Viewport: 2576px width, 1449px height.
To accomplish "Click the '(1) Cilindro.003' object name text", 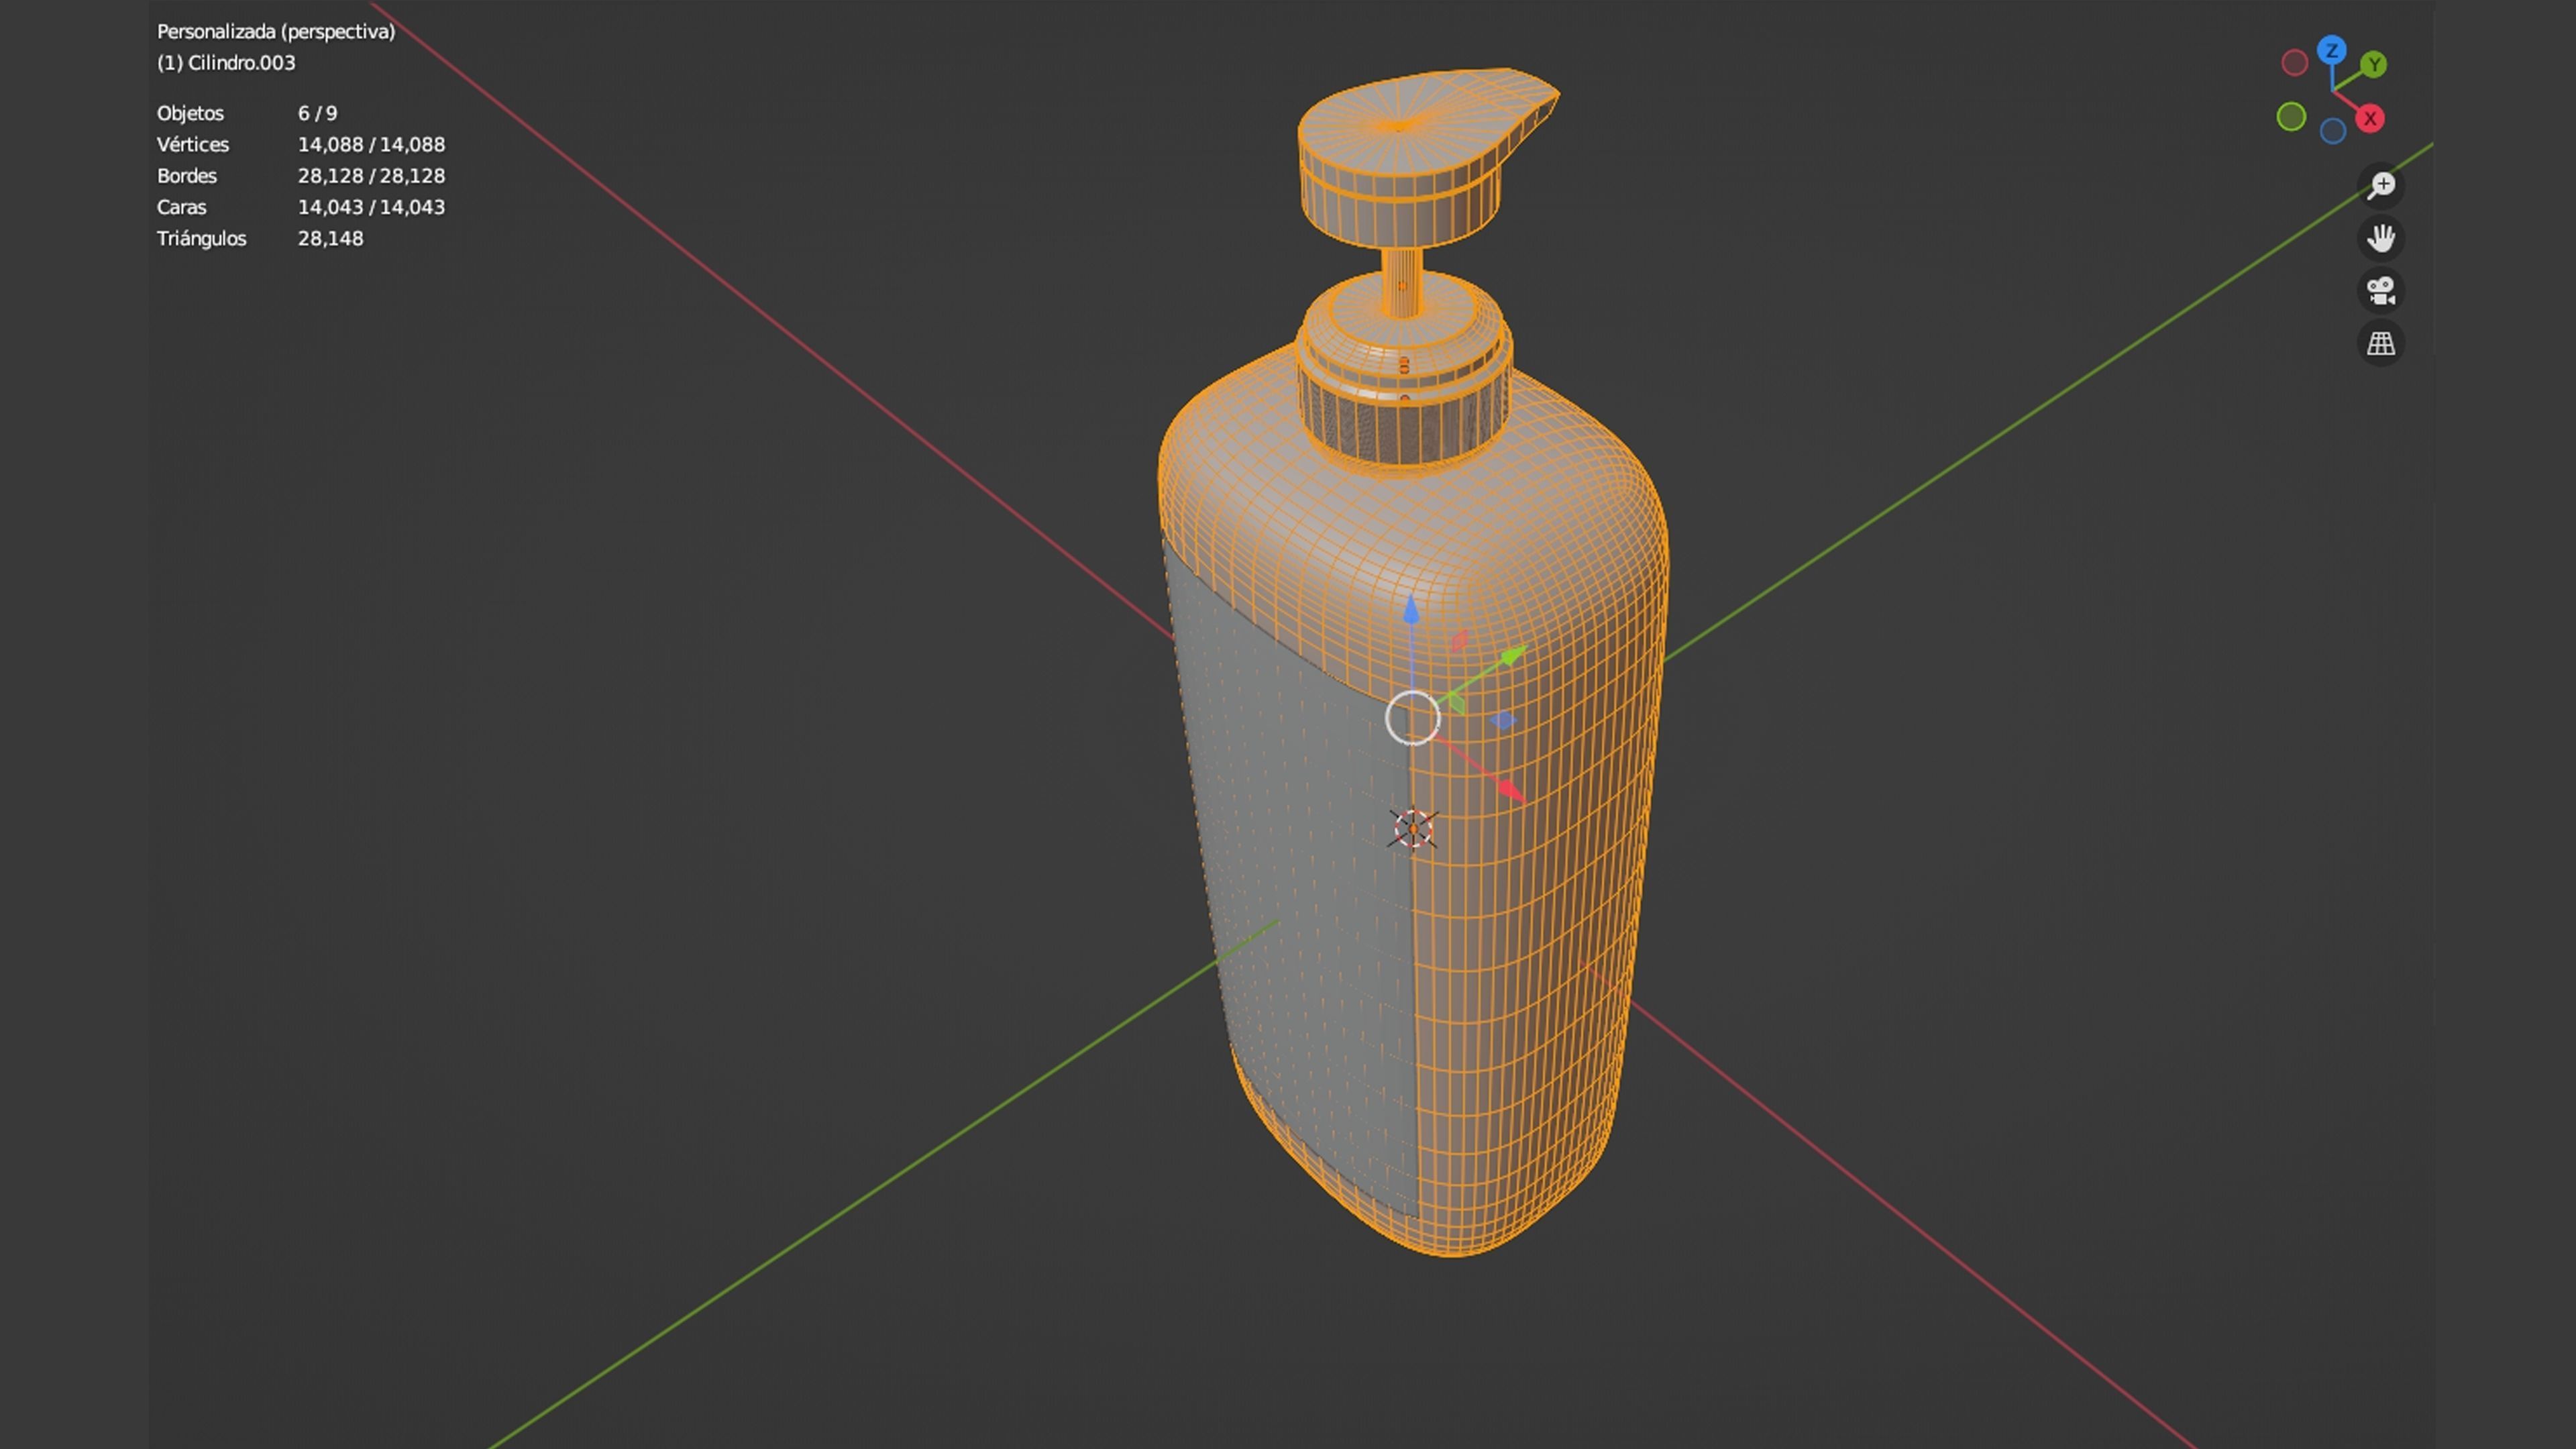I will point(226,63).
